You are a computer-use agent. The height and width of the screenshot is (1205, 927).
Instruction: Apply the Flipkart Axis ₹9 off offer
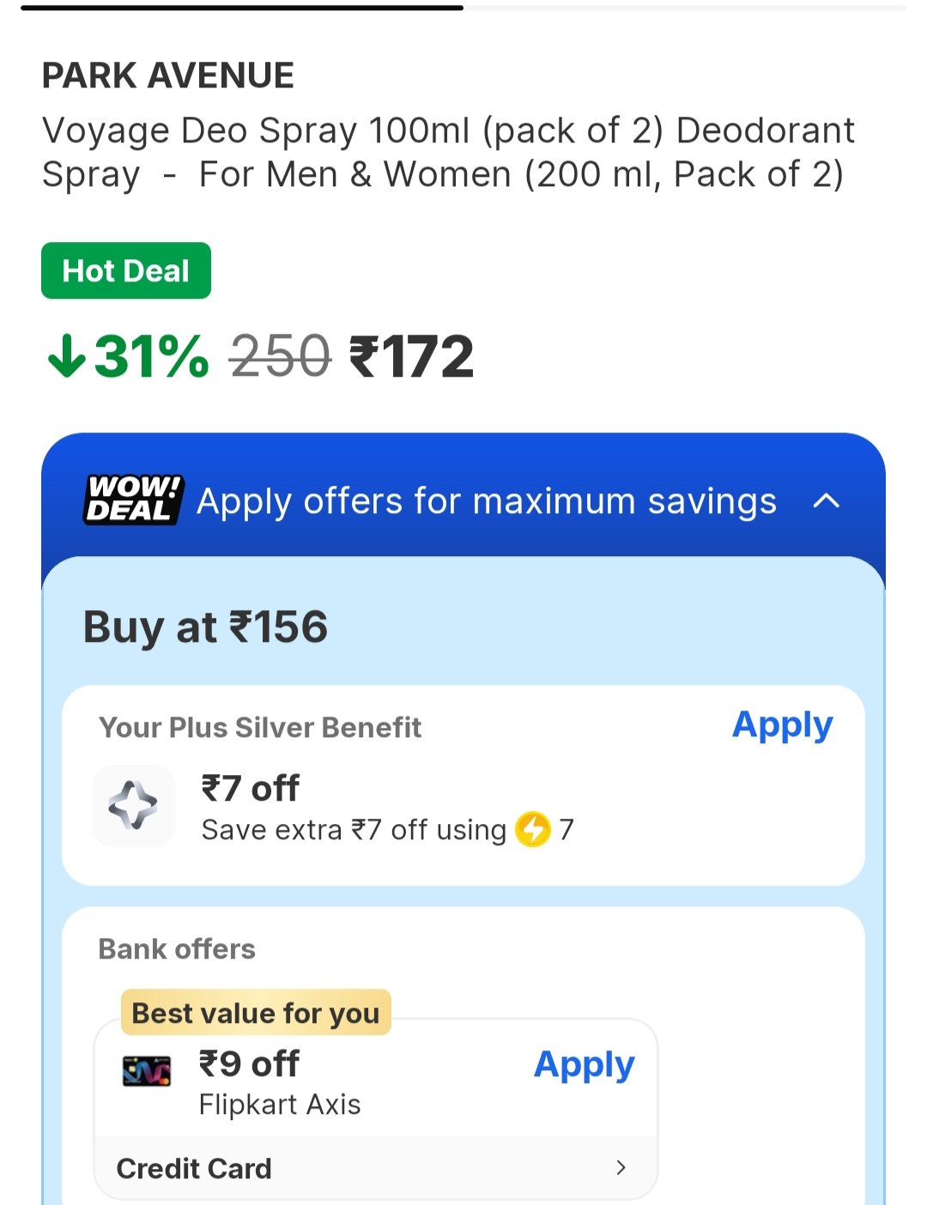[x=584, y=1065]
